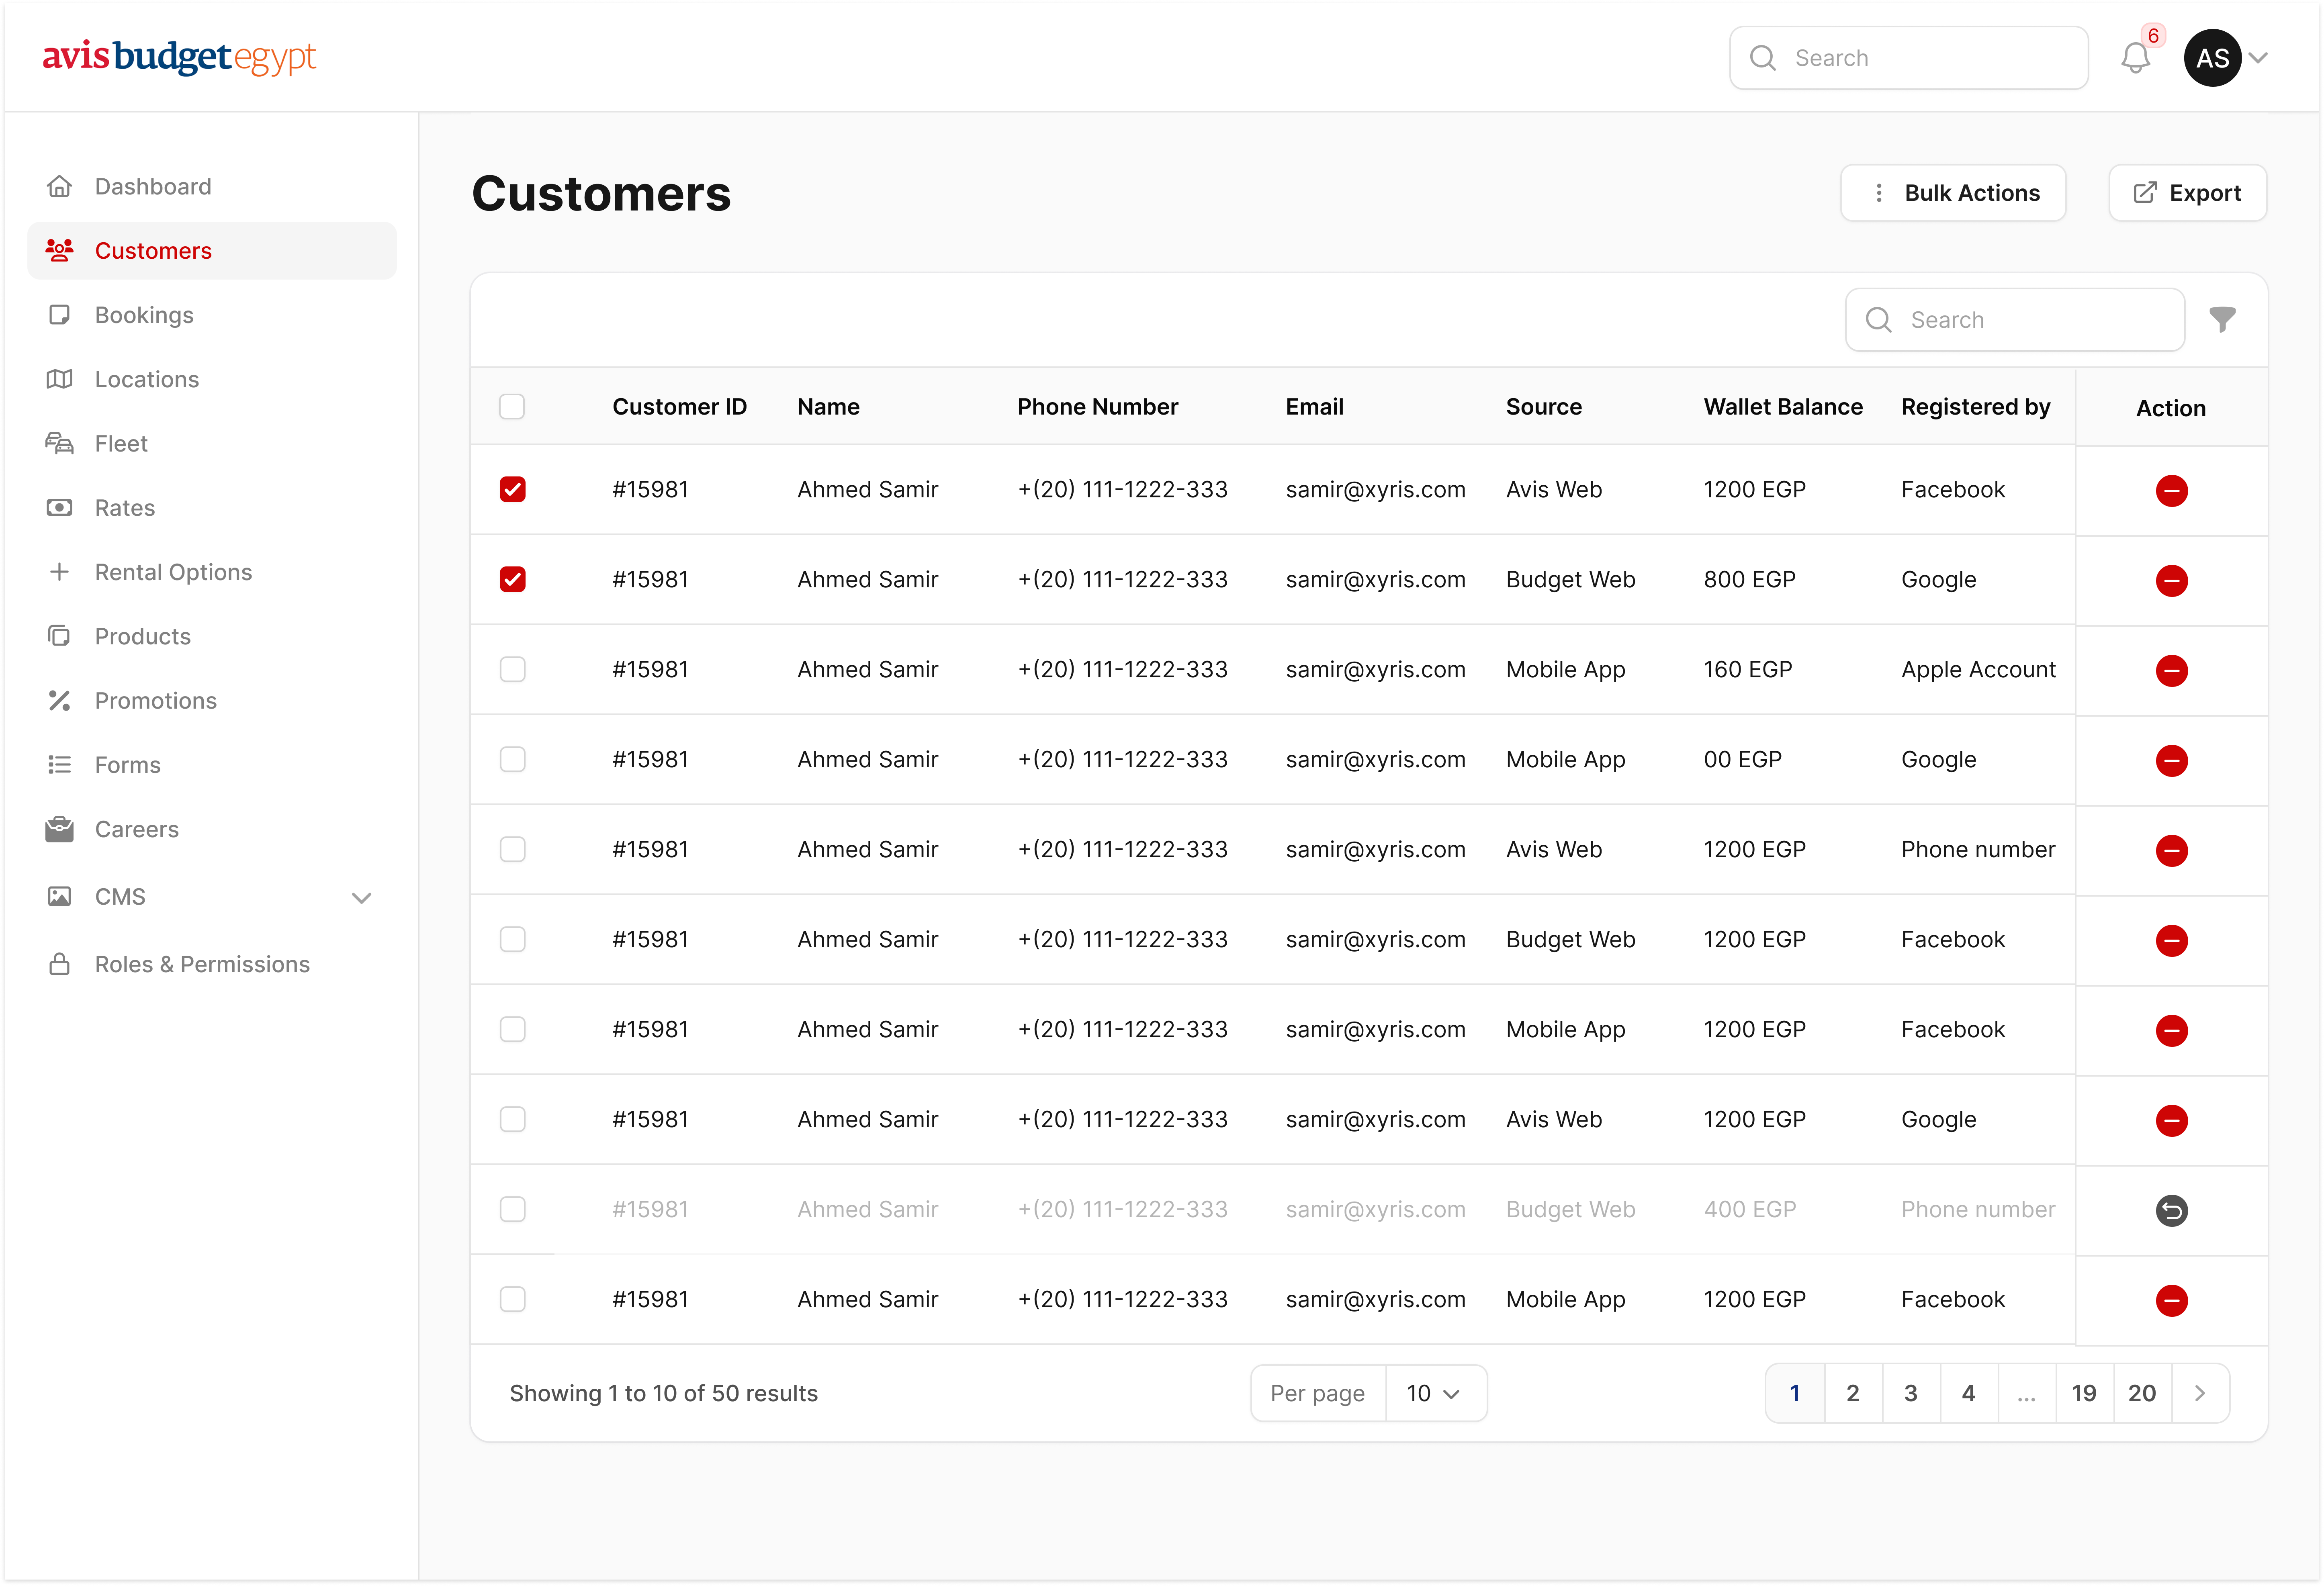Click the Promotions percent icon
This screenshot has width=2324, height=1586.
[60, 701]
